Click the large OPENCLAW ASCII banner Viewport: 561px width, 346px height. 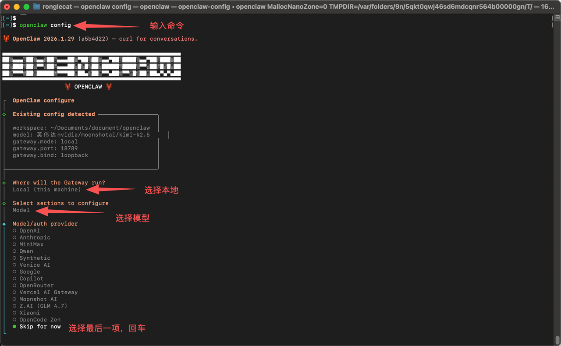[x=91, y=67]
